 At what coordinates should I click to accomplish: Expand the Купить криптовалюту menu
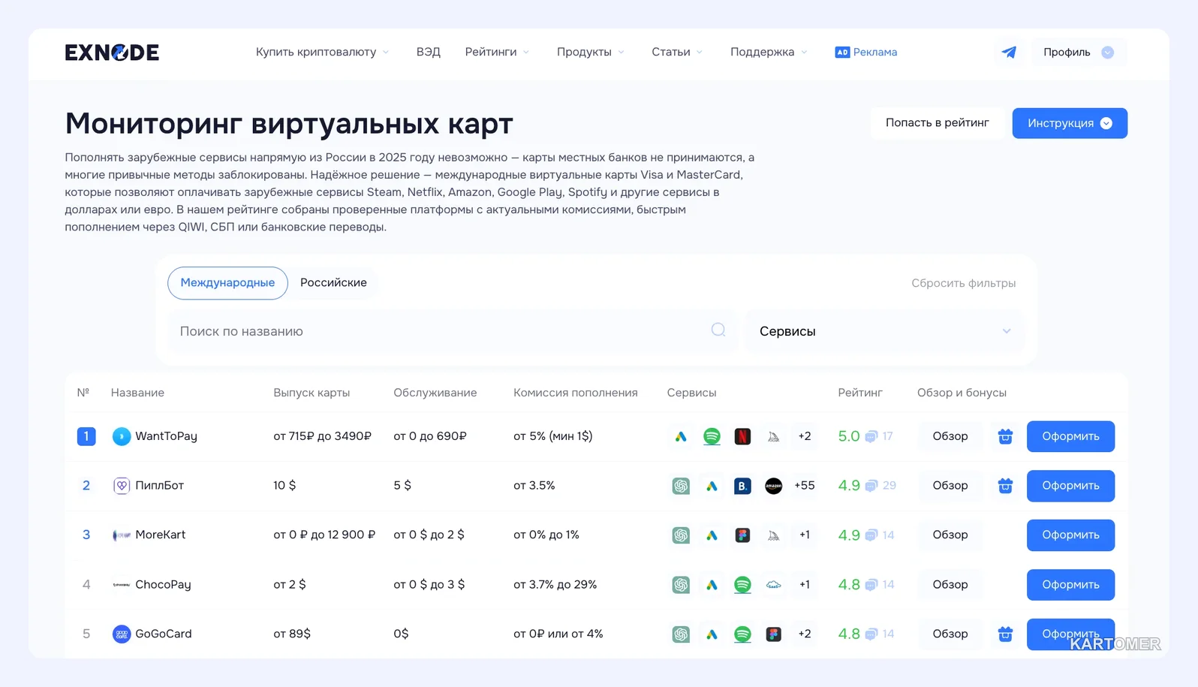point(322,52)
